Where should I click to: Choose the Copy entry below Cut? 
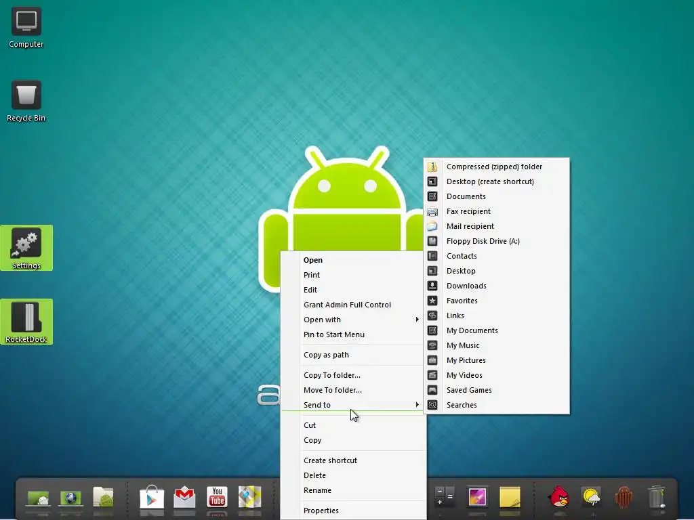(x=353, y=440)
